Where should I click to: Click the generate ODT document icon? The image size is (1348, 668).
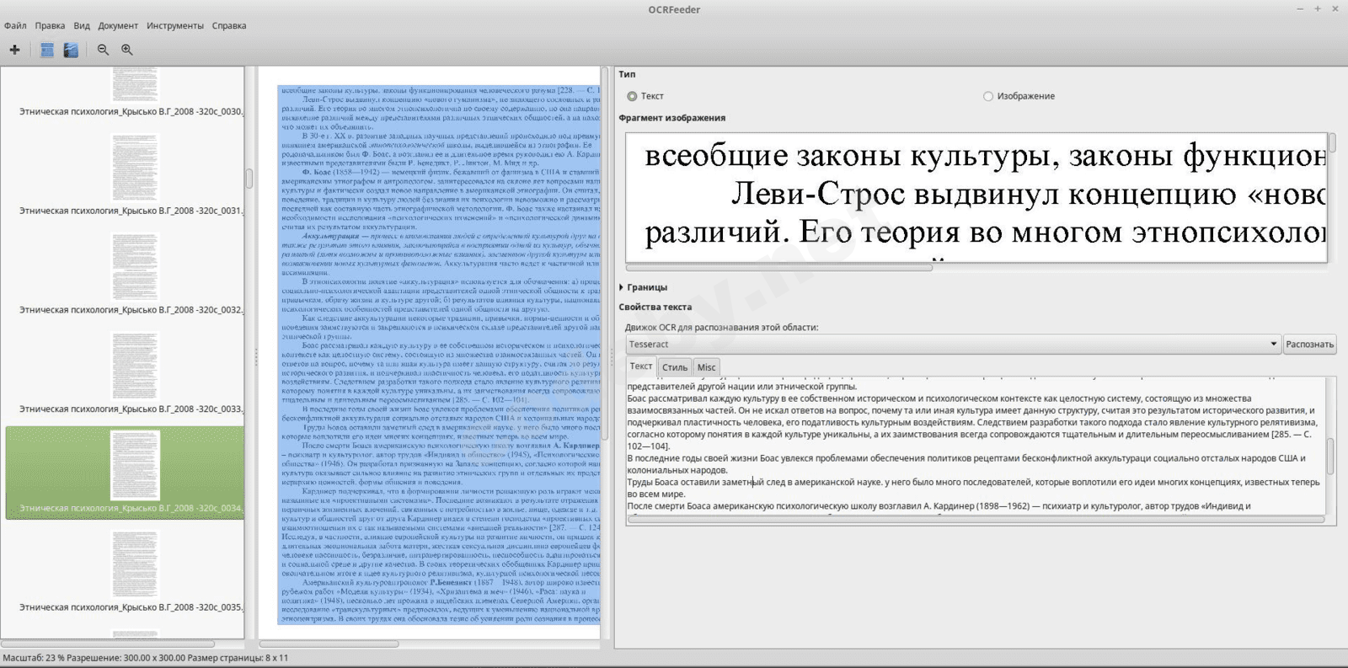click(71, 50)
